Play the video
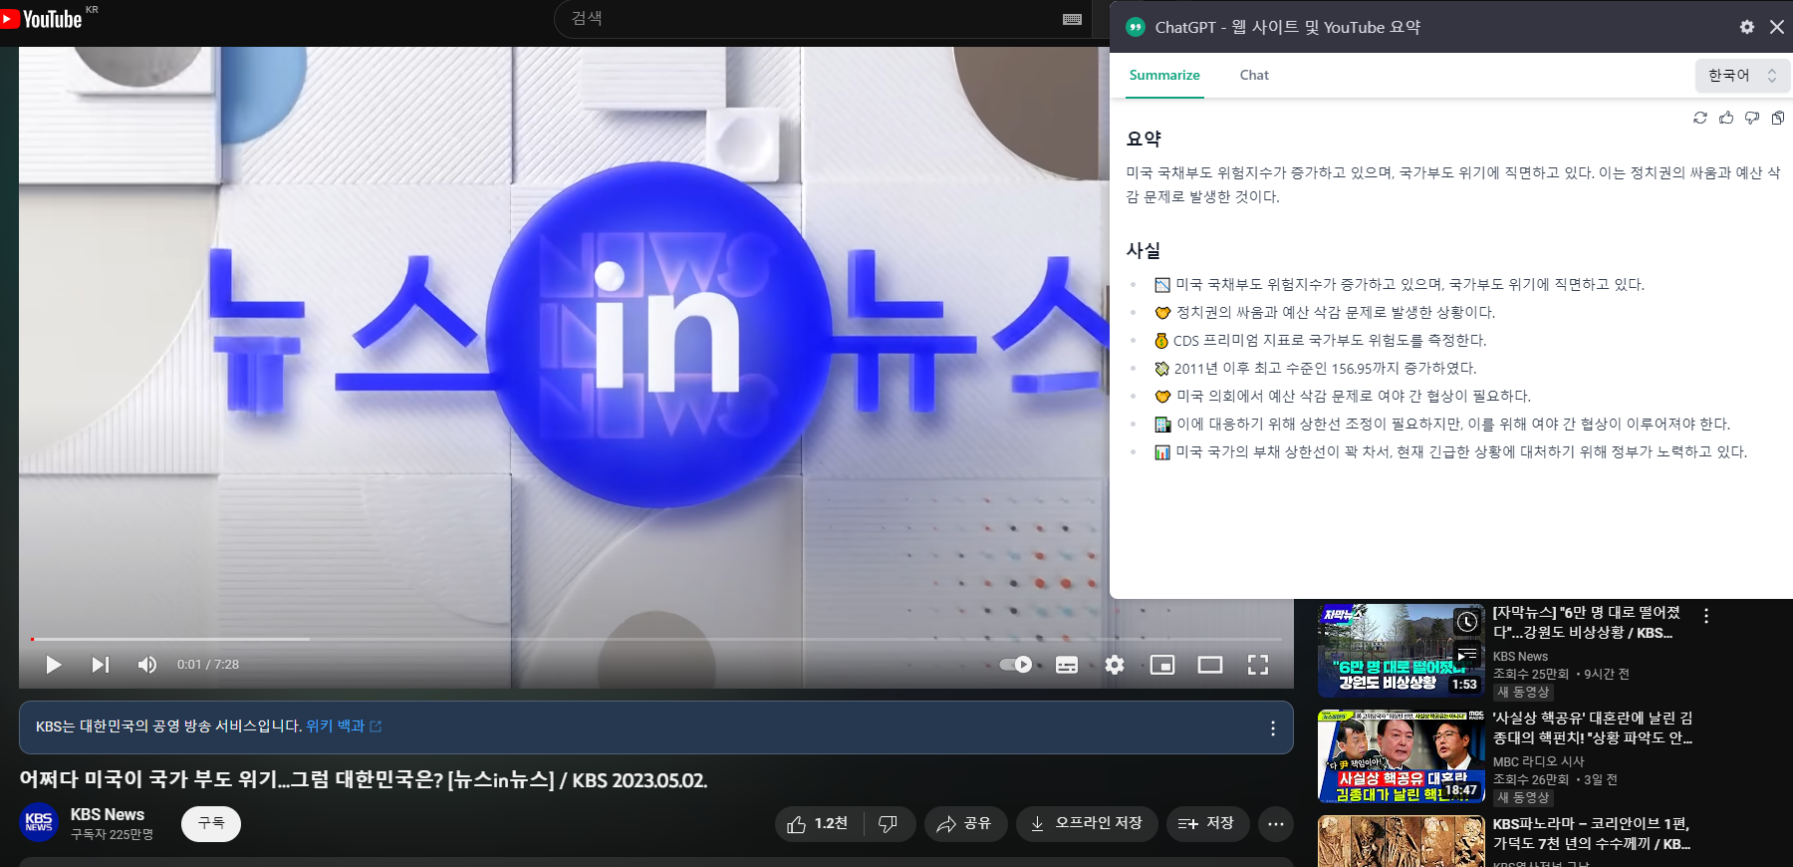 [x=54, y=665]
